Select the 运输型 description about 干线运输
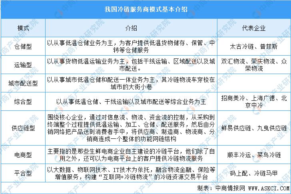This screenshot has width=291, height=194. [x=131, y=65]
